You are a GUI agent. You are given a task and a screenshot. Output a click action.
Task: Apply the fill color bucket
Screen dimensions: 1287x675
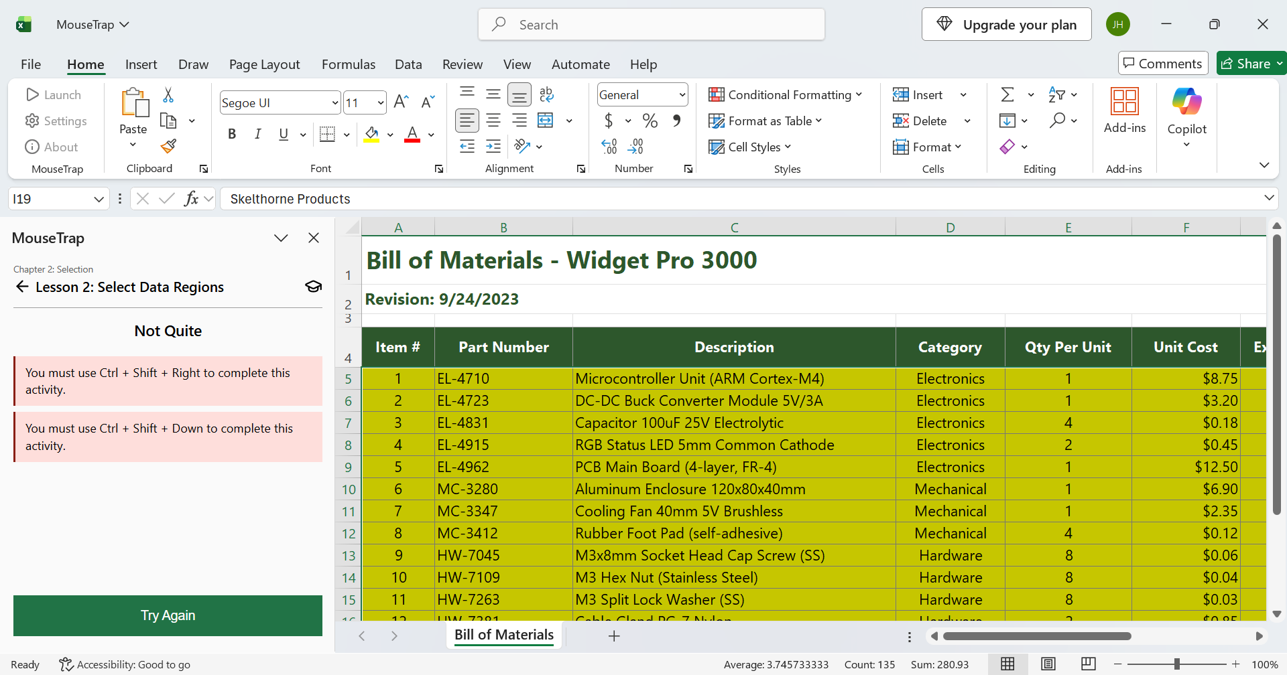pyautogui.click(x=371, y=134)
